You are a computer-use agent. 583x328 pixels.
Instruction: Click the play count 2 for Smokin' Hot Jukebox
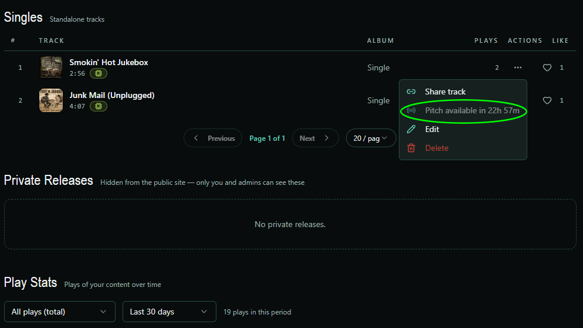[x=497, y=67]
